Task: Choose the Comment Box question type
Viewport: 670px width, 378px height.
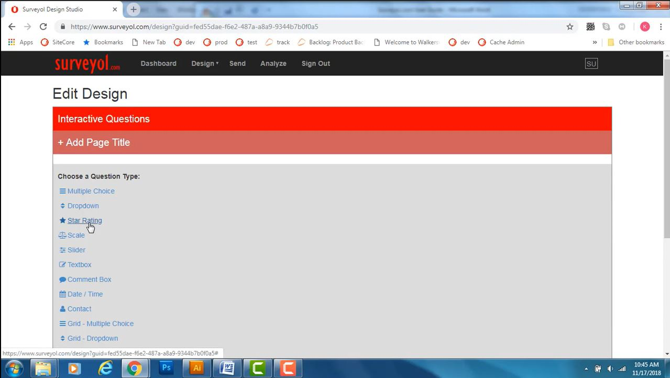Action: 89,280
